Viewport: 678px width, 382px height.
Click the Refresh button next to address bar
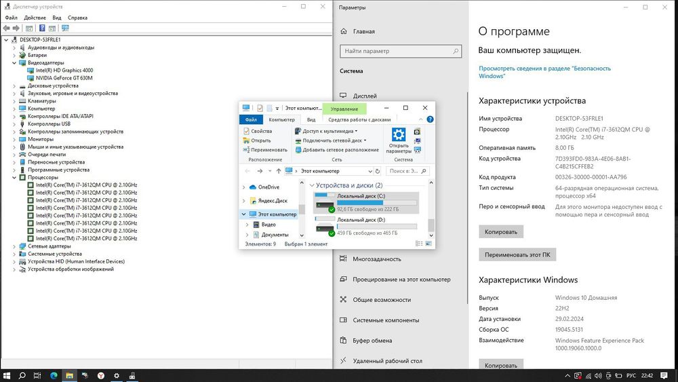coord(378,171)
